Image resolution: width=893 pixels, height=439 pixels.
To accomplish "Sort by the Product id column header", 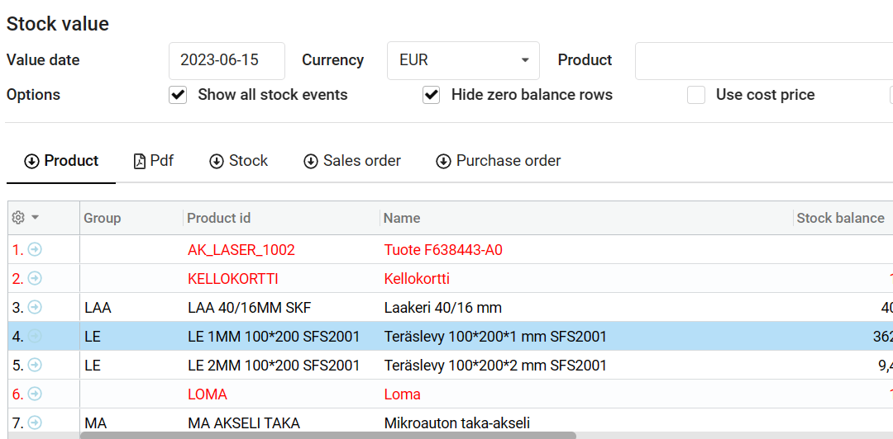I will pos(219,218).
